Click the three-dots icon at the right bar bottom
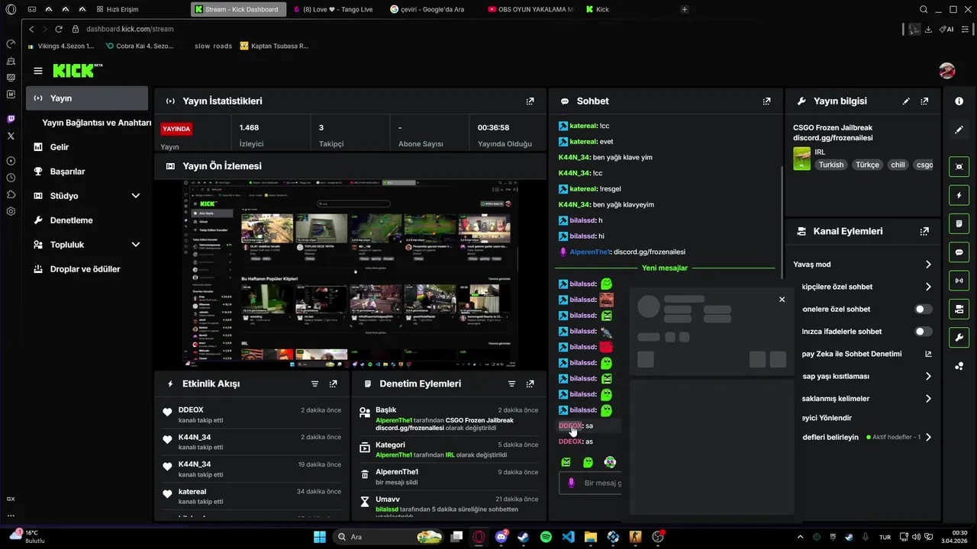 959,366
